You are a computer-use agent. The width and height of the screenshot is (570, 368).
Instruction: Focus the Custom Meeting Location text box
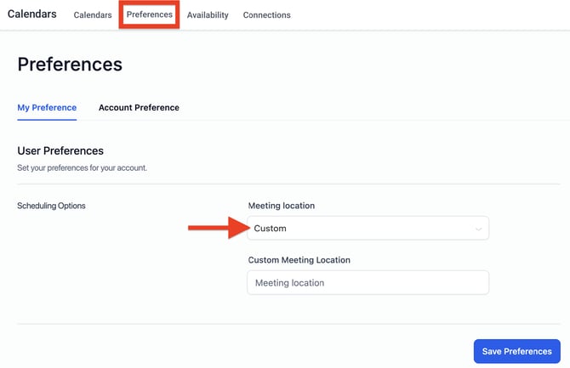(x=368, y=283)
